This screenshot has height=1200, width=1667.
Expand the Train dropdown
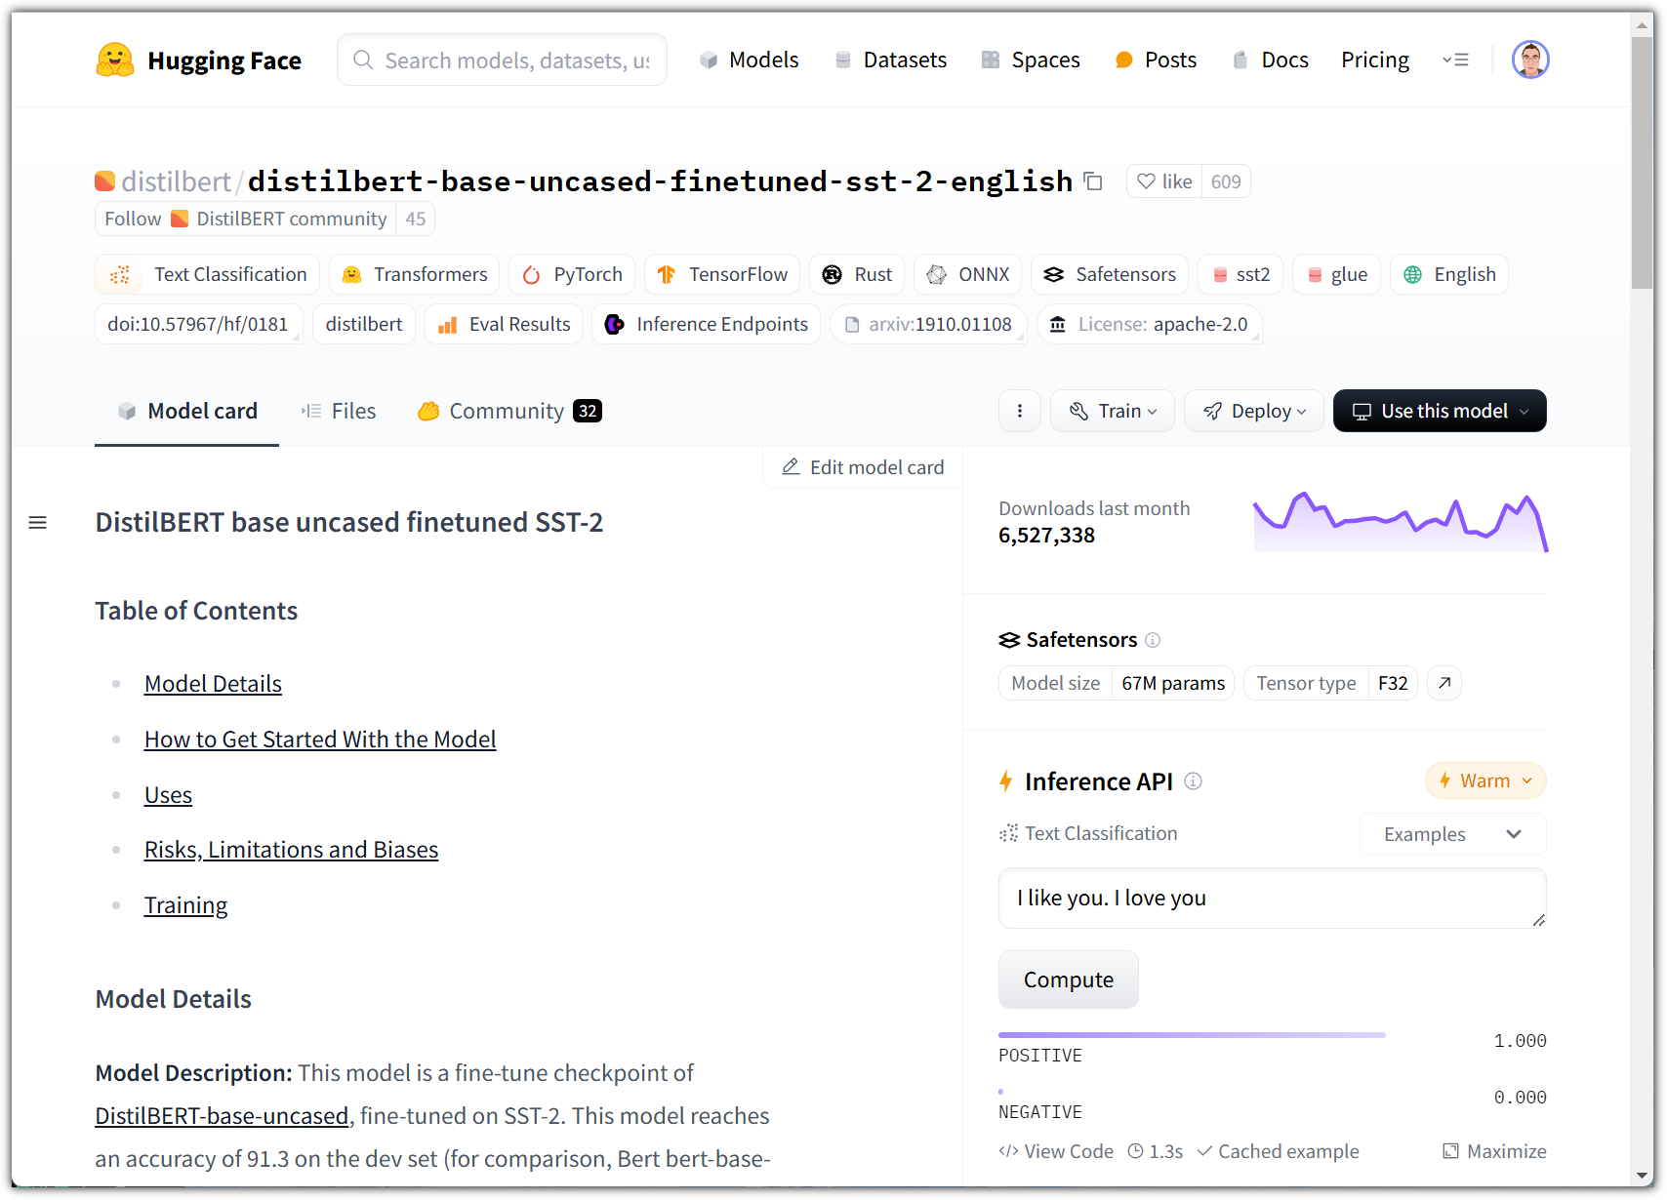pyautogui.click(x=1113, y=411)
